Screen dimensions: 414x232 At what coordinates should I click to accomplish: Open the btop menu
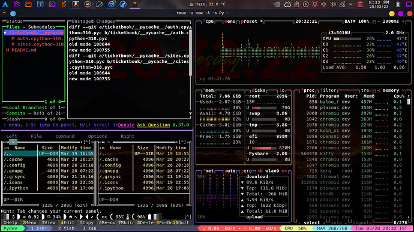point(230,22)
